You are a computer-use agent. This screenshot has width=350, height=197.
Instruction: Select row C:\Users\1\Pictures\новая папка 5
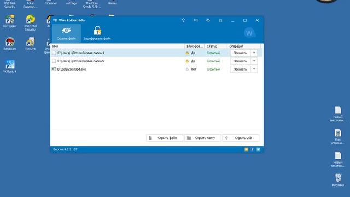coord(157,61)
